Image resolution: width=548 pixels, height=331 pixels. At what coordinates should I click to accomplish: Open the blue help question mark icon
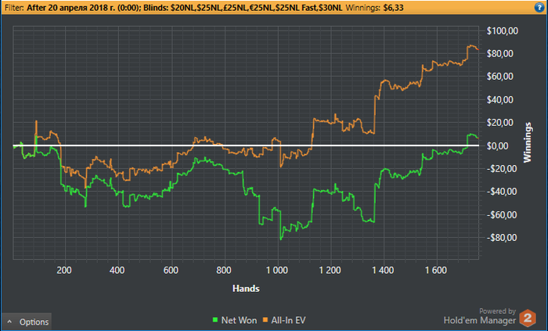(x=539, y=7)
